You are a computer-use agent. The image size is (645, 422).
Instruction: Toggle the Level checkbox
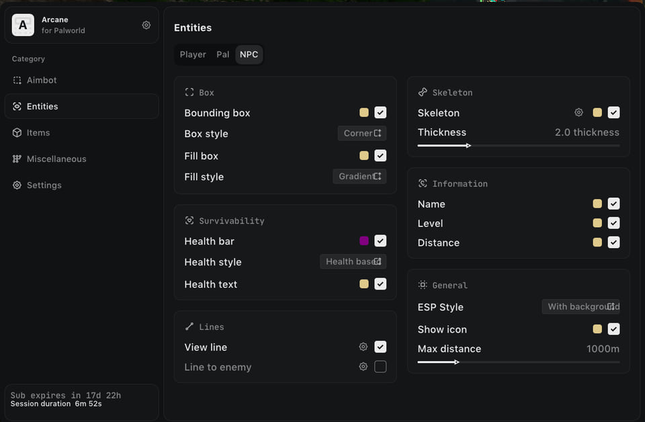click(613, 223)
